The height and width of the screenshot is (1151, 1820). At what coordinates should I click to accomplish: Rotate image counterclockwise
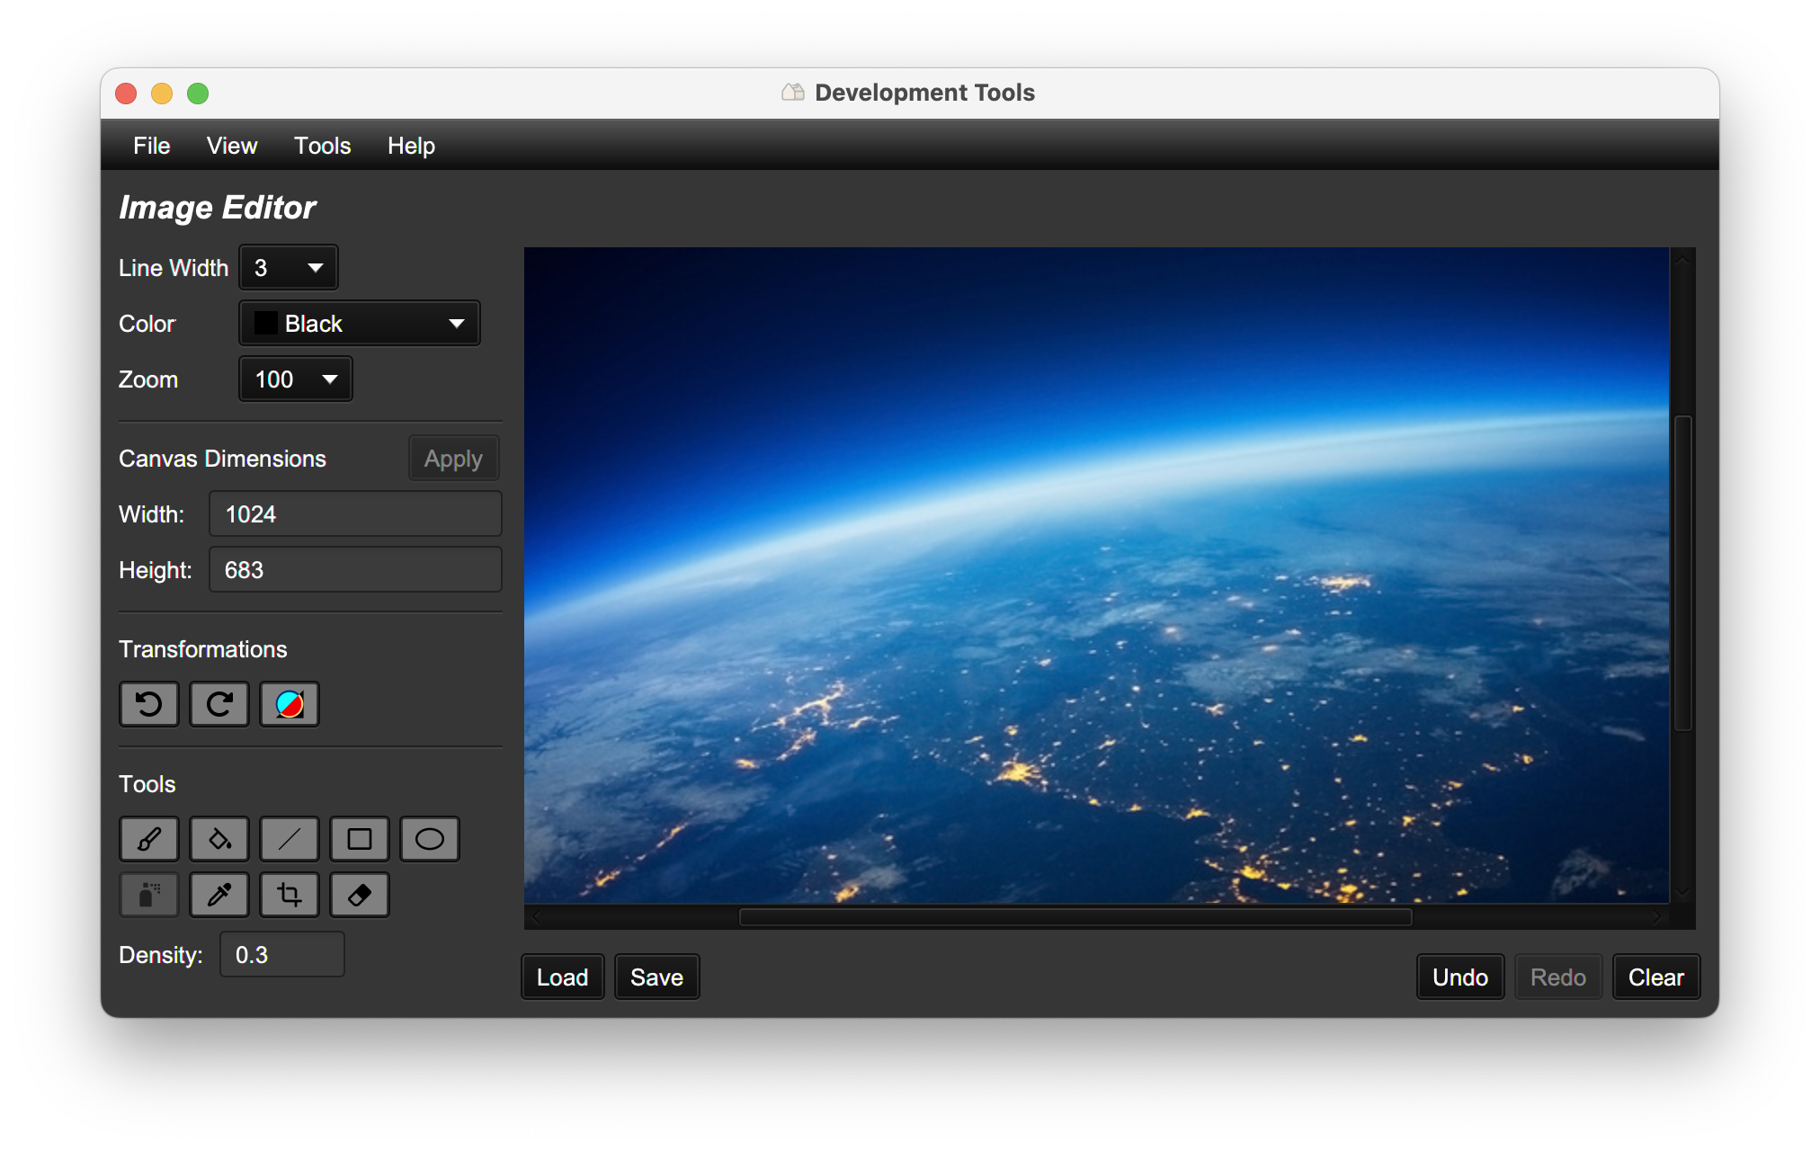(x=149, y=704)
